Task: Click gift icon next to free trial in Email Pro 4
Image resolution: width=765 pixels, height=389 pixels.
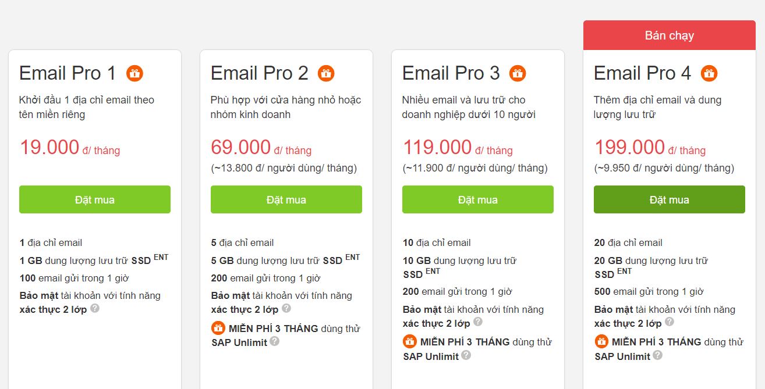Action: tap(601, 341)
